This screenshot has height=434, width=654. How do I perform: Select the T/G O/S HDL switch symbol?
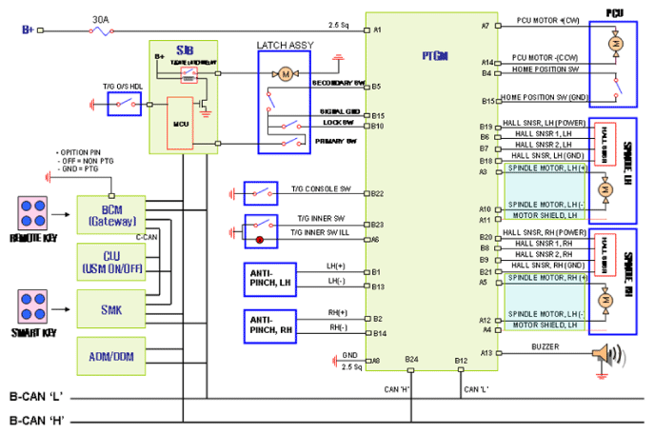point(125,102)
